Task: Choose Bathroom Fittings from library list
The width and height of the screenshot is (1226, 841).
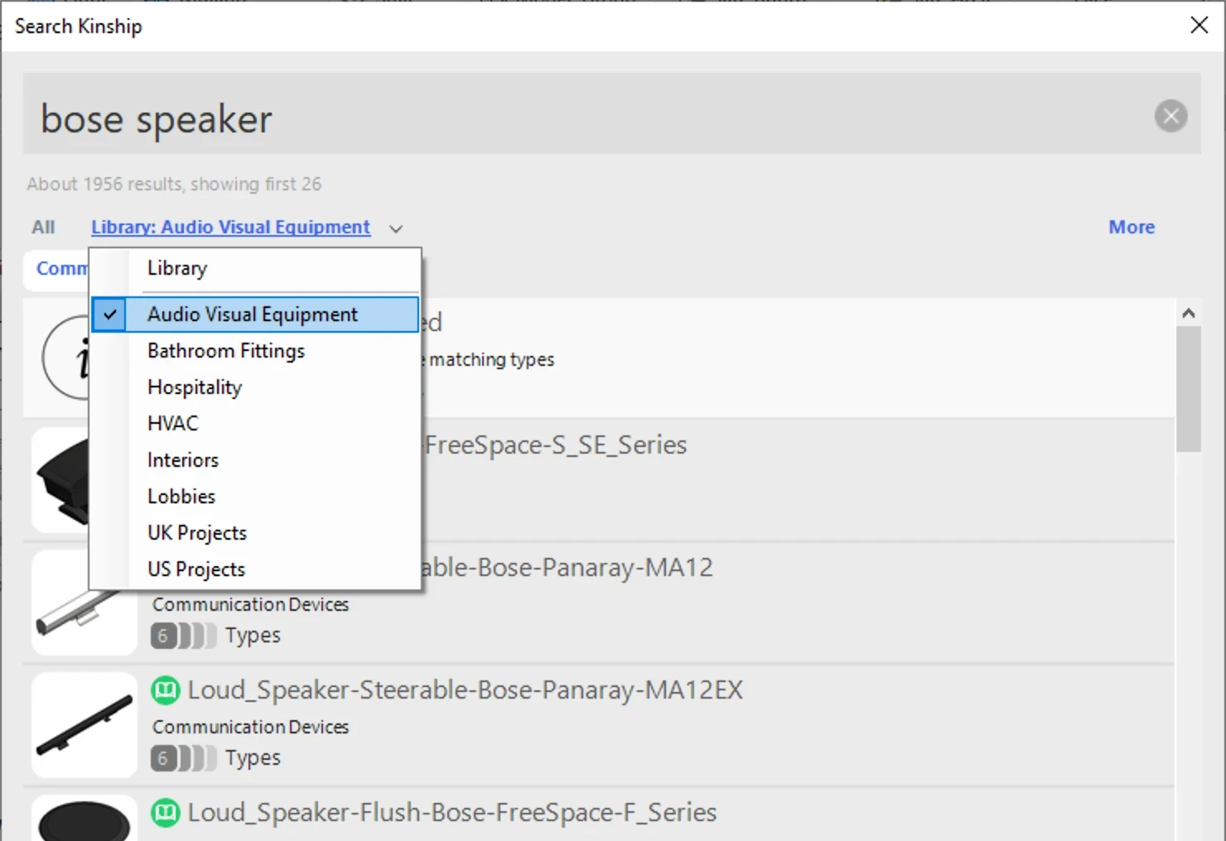Action: click(x=255, y=351)
